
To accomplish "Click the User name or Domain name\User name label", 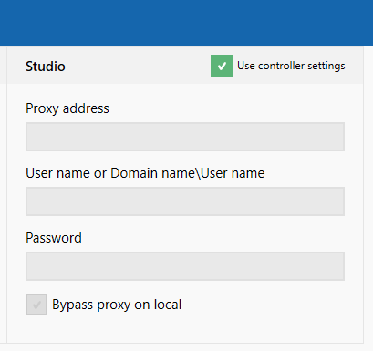I will (145, 173).
